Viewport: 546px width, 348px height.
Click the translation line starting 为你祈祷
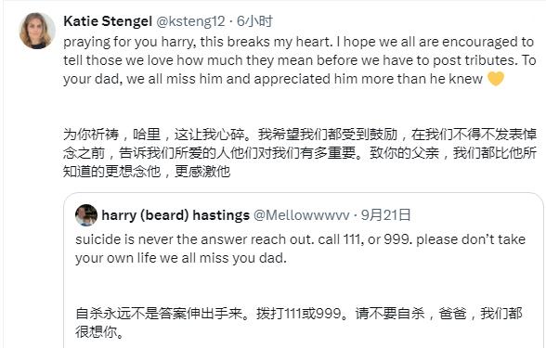pos(300,135)
